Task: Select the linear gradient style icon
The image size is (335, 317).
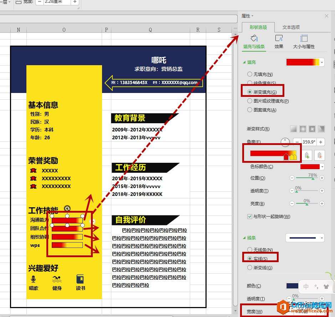Action: (x=293, y=129)
